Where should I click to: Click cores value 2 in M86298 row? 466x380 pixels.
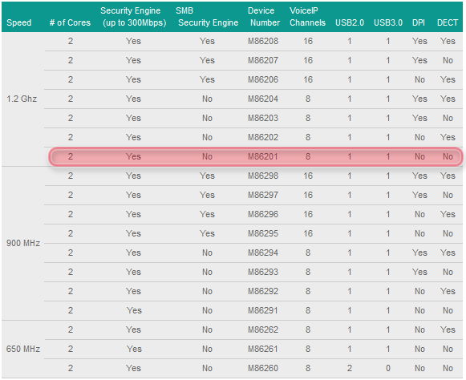click(x=70, y=176)
